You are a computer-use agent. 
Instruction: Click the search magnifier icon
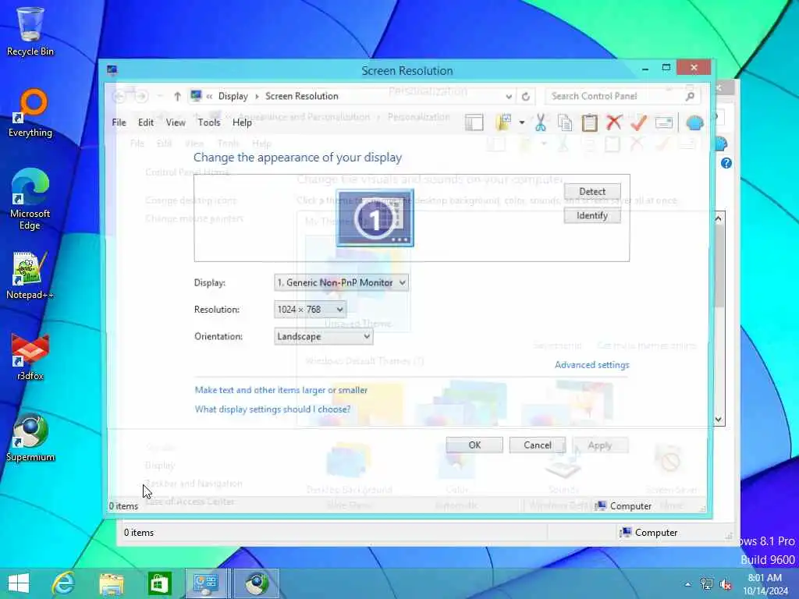[690, 96]
